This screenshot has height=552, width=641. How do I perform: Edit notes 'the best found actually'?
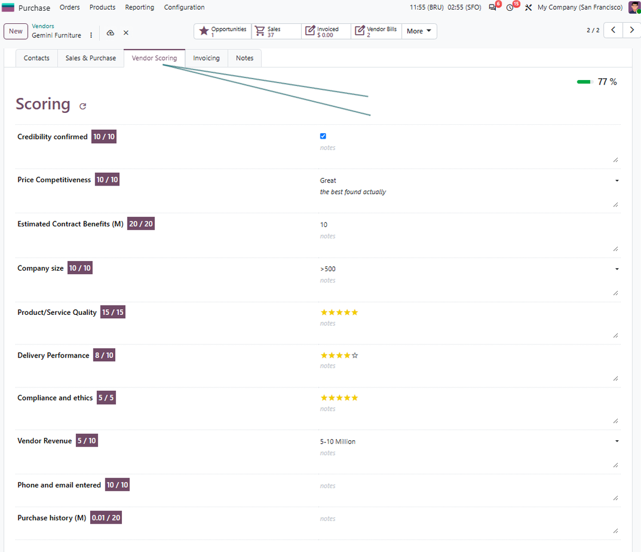pyautogui.click(x=469, y=197)
